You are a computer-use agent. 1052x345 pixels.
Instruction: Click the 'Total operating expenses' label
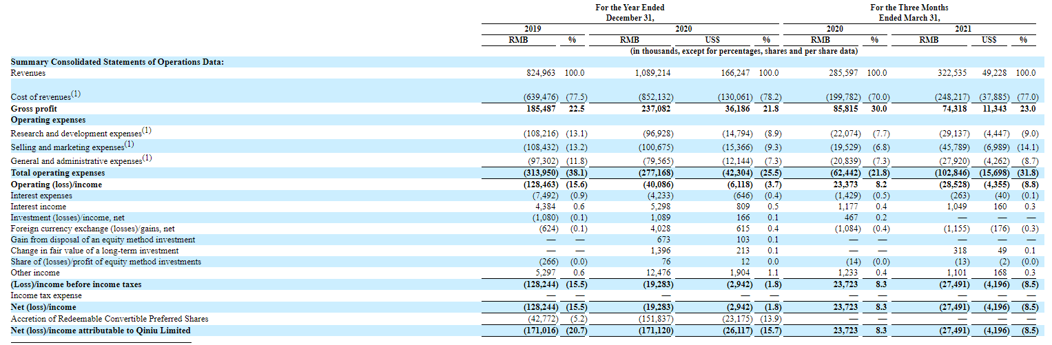pos(58,173)
